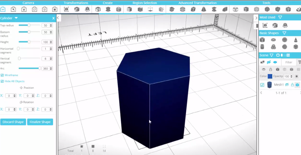This screenshot has width=301, height=155.
Task: Click the Mesh1 solid cube mode button
Action: coord(297,85)
